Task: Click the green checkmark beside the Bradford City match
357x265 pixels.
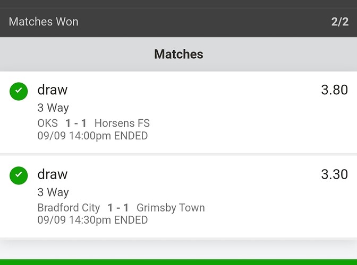Action: click(19, 175)
